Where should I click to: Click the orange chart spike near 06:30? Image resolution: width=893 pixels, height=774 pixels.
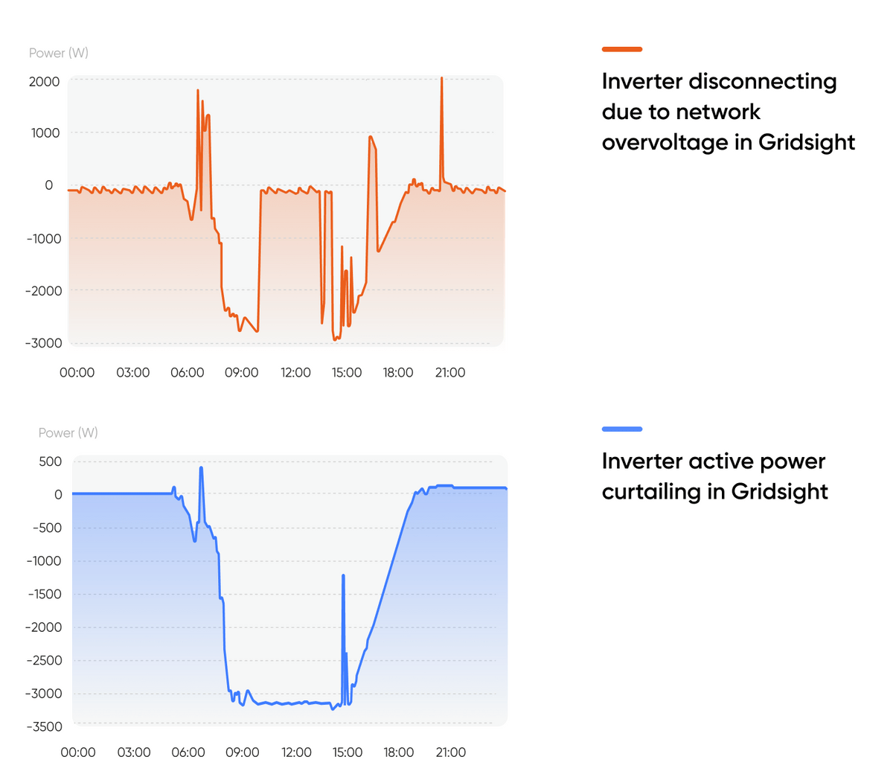coord(198,92)
